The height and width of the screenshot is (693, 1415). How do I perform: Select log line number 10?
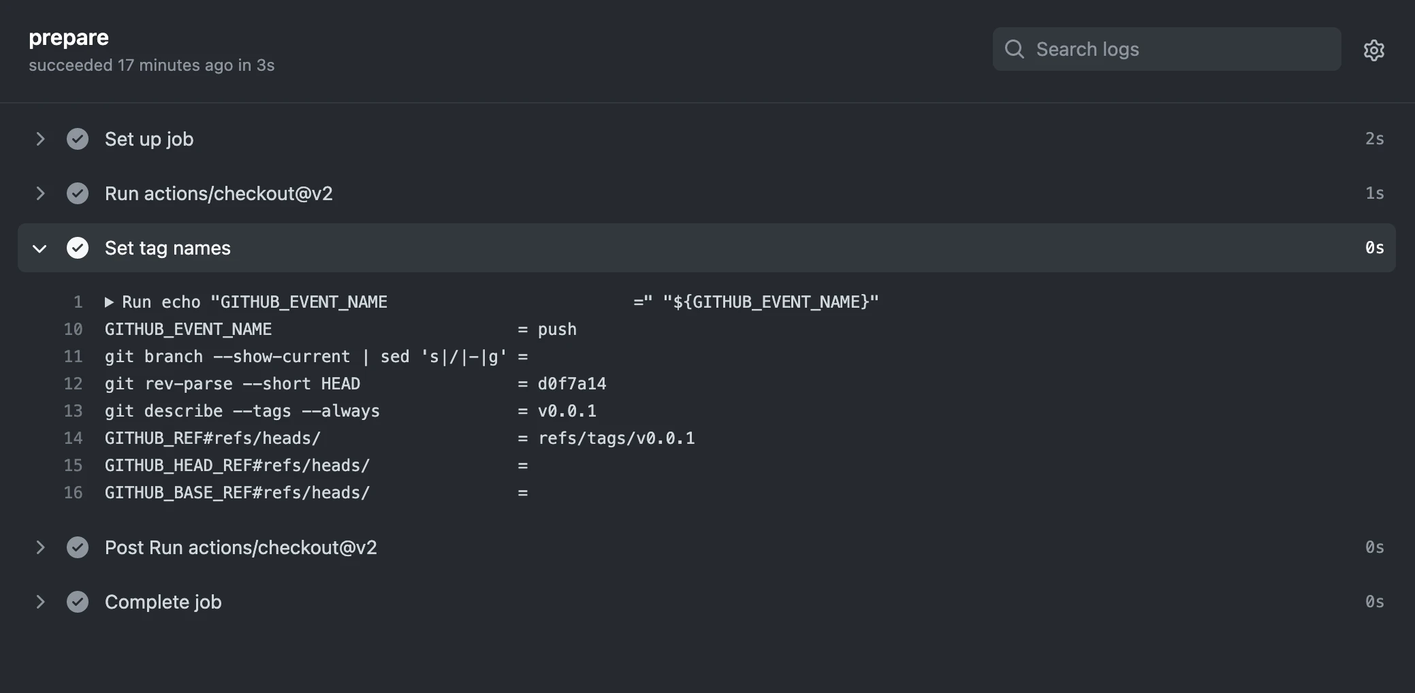[73, 329]
